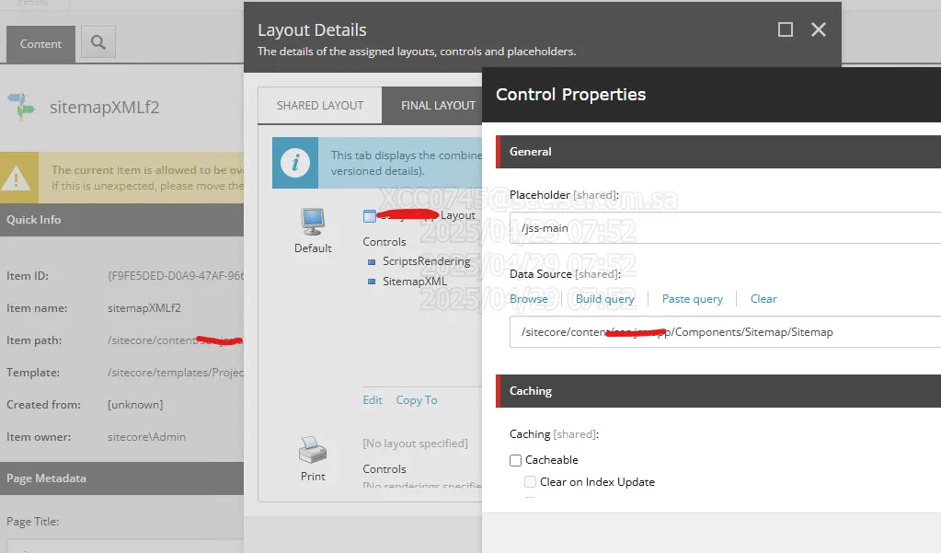The image size is (941, 553).
Task: Open the search magnifier icon
Action: coord(98,43)
